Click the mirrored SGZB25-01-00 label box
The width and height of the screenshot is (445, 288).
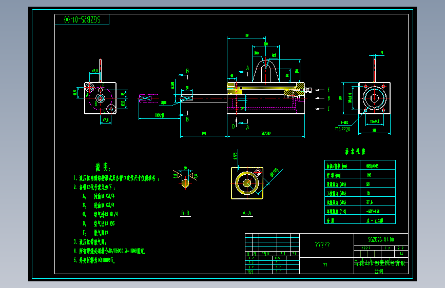click(x=82, y=19)
